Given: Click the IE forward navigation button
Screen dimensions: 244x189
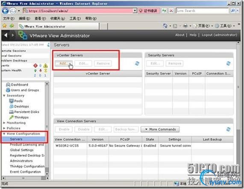Looking at the screenshot, I should pos(13,11).
